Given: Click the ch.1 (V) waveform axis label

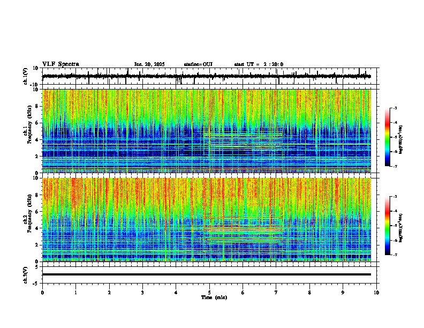Looking at the screenshot, I should tap(25, 76).
